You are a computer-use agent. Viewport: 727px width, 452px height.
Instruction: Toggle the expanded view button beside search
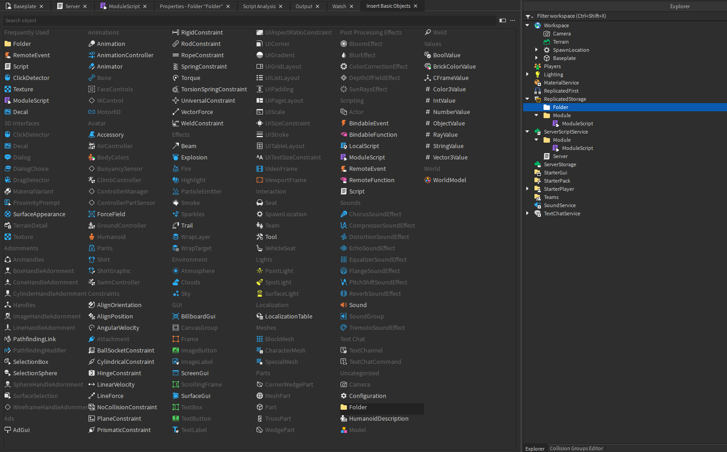(503, 20)
